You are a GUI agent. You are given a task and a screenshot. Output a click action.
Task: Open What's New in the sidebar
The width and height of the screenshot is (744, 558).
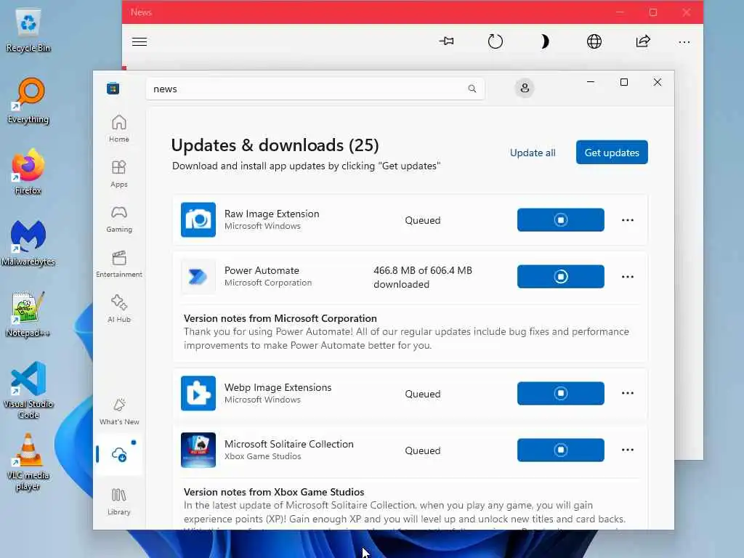[119, 411]
